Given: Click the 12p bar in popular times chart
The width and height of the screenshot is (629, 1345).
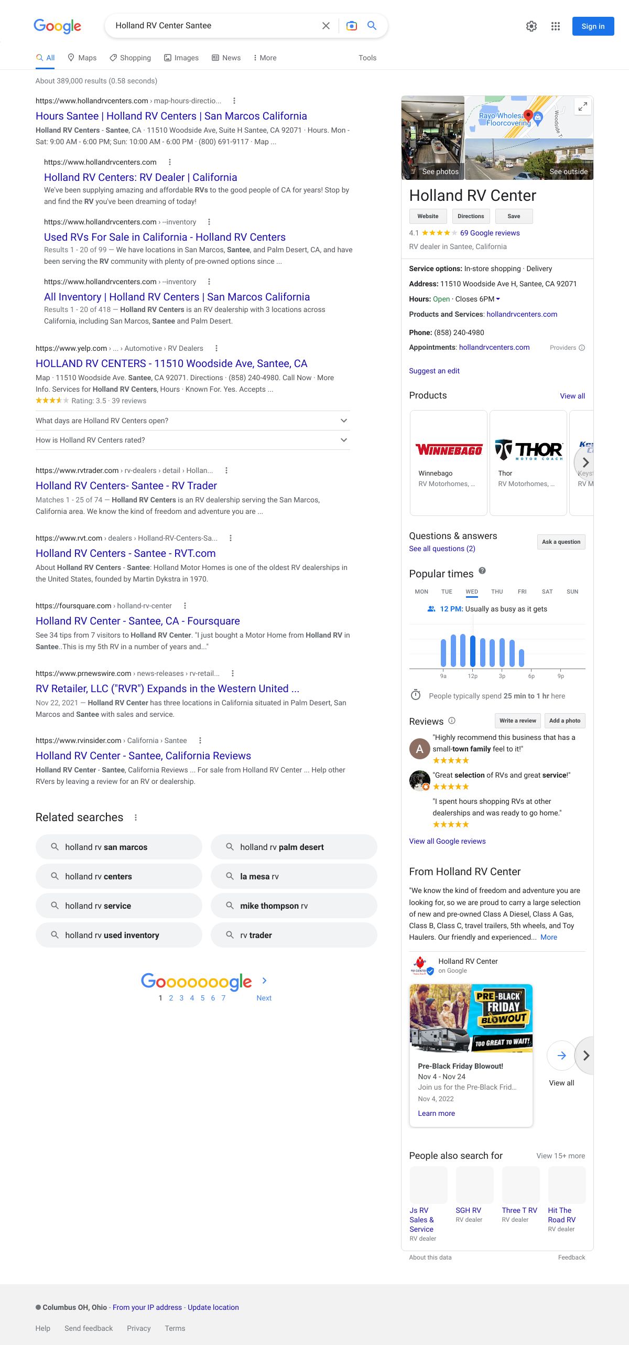Looking at the screenshot, I should point(473,651).
